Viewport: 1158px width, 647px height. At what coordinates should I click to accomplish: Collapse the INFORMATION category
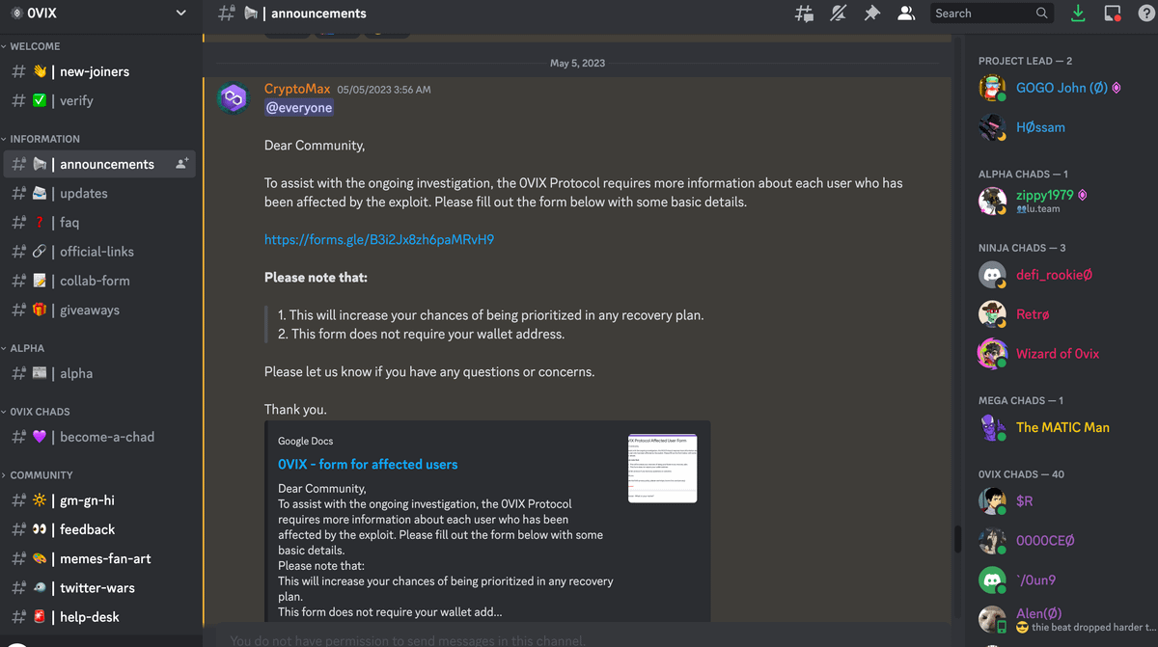pyautogui.click(x=44, y=139)
